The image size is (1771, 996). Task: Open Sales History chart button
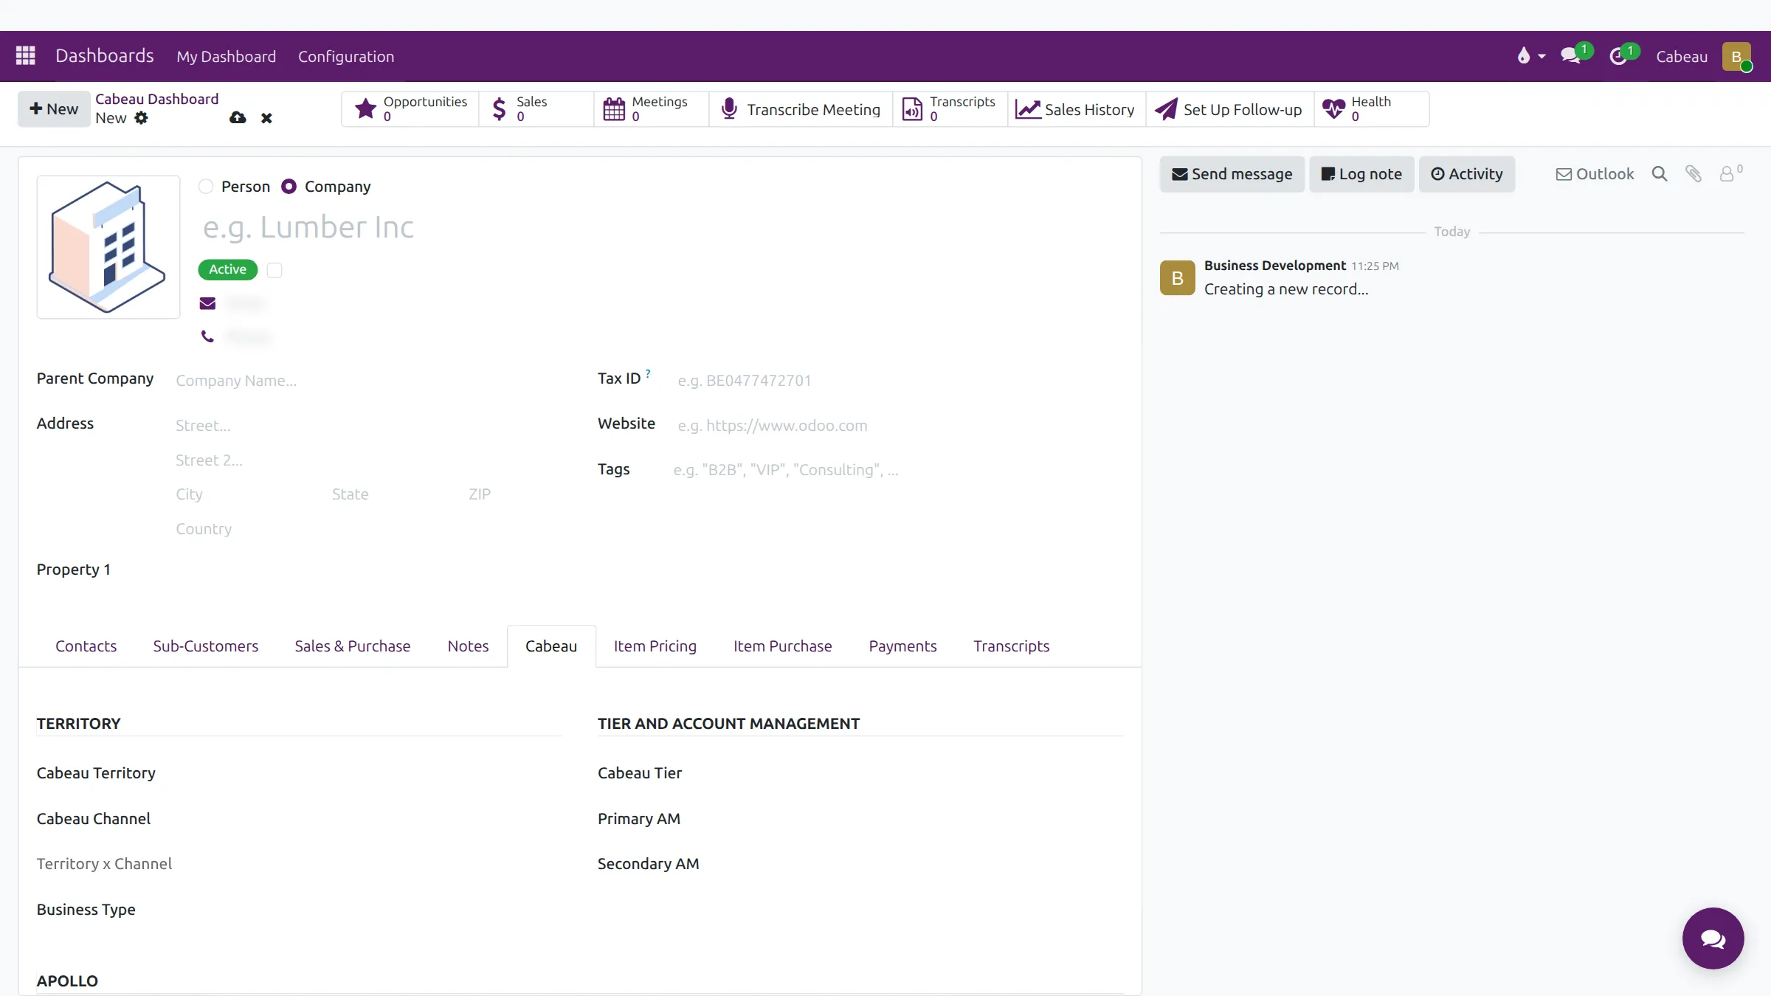click(x=1077, y=109)
